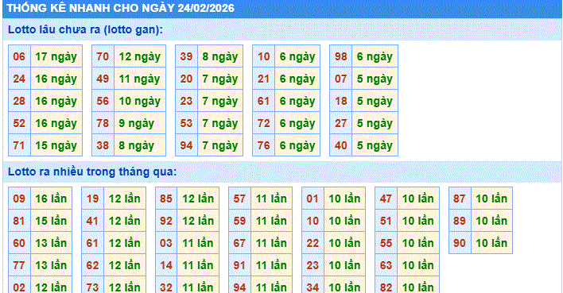
Task: Select the '17 ngày' cell
Action: pos(56,56)
